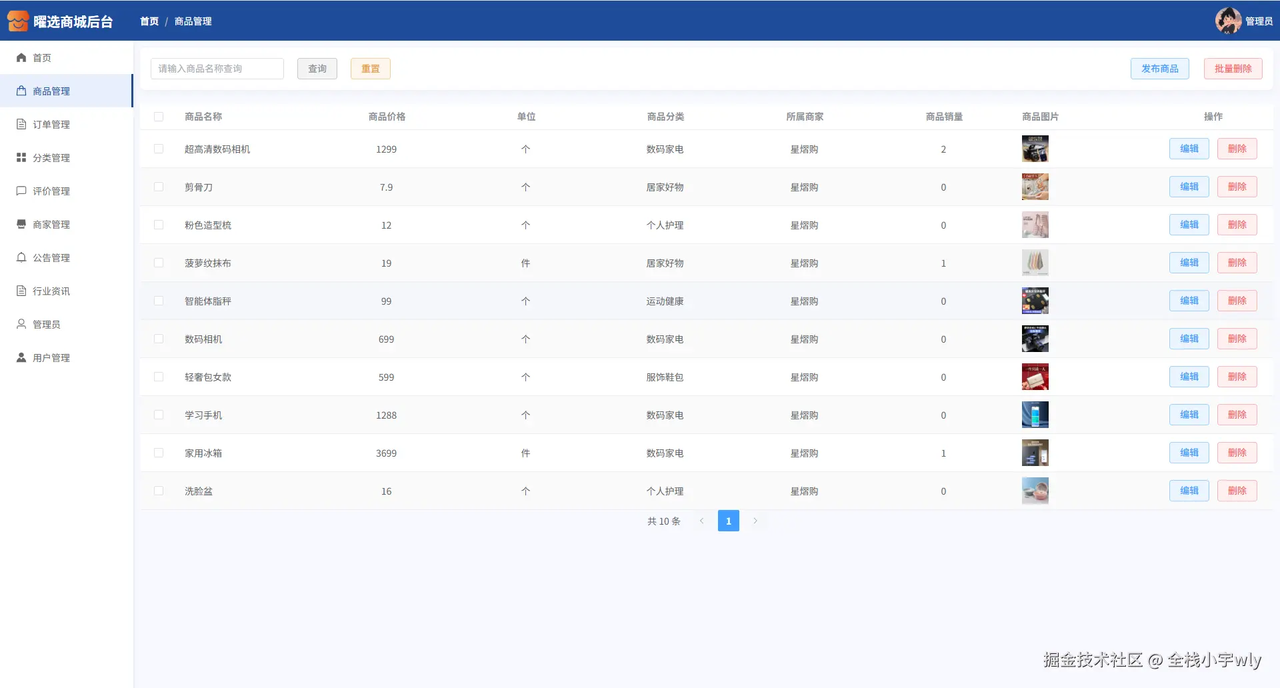
Task: Click the user outline icon for 管理员
Action: click(21, 325)
